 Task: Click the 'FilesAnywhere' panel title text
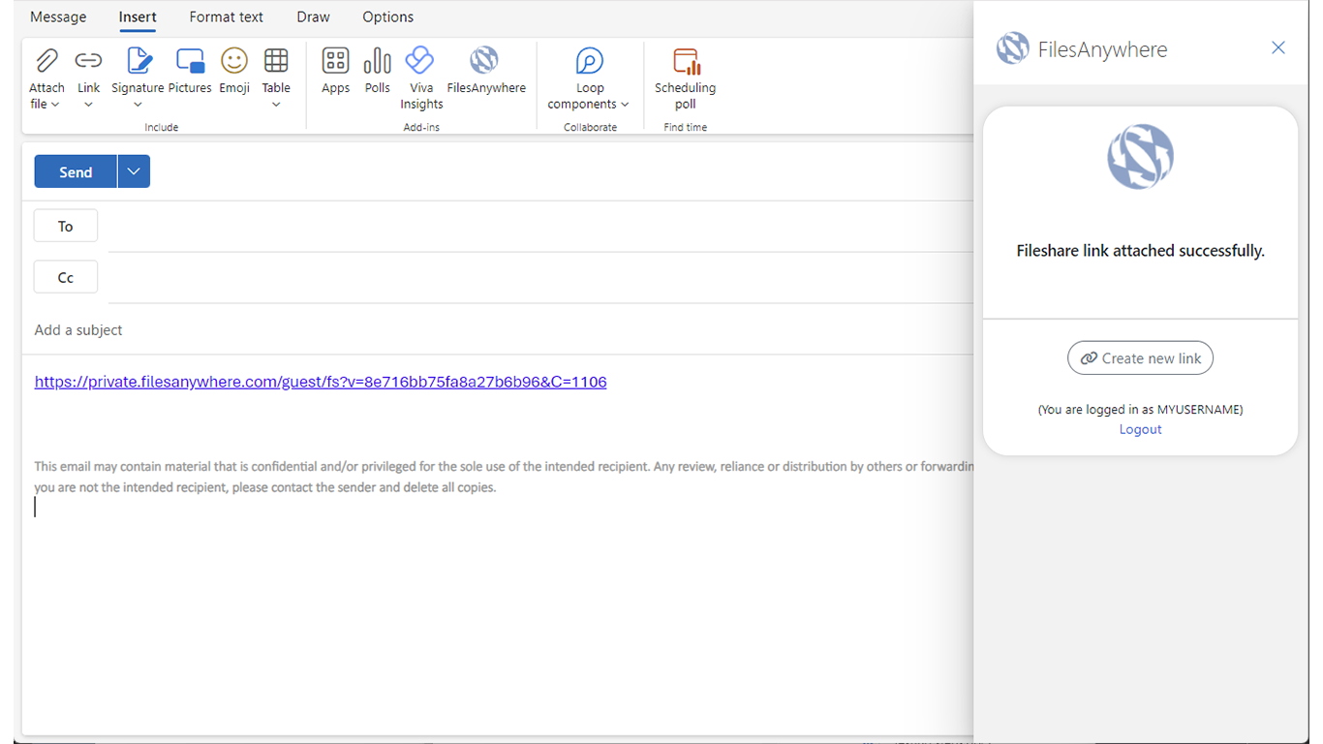click(x=1102, y=49)
